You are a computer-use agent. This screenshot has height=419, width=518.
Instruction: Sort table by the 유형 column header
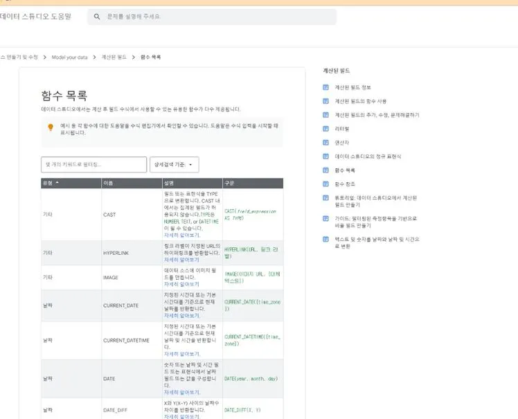(x=71, y=183)
